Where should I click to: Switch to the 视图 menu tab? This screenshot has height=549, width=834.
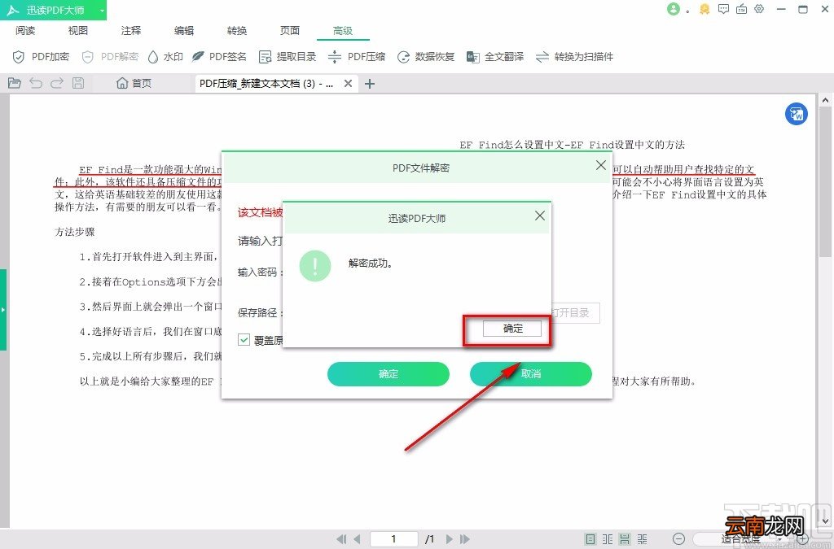pos(77,30)
